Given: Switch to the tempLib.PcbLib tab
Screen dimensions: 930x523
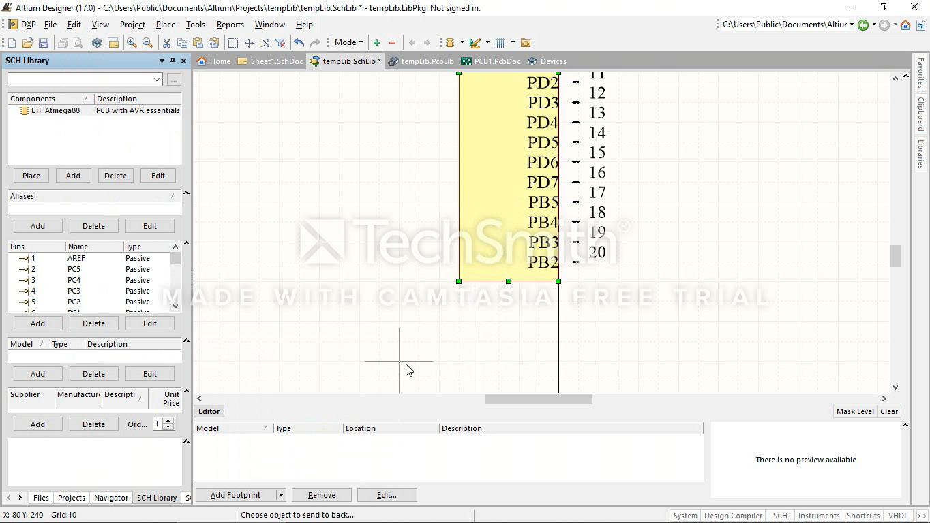Looking at the screenshot, I should [421, 61].
